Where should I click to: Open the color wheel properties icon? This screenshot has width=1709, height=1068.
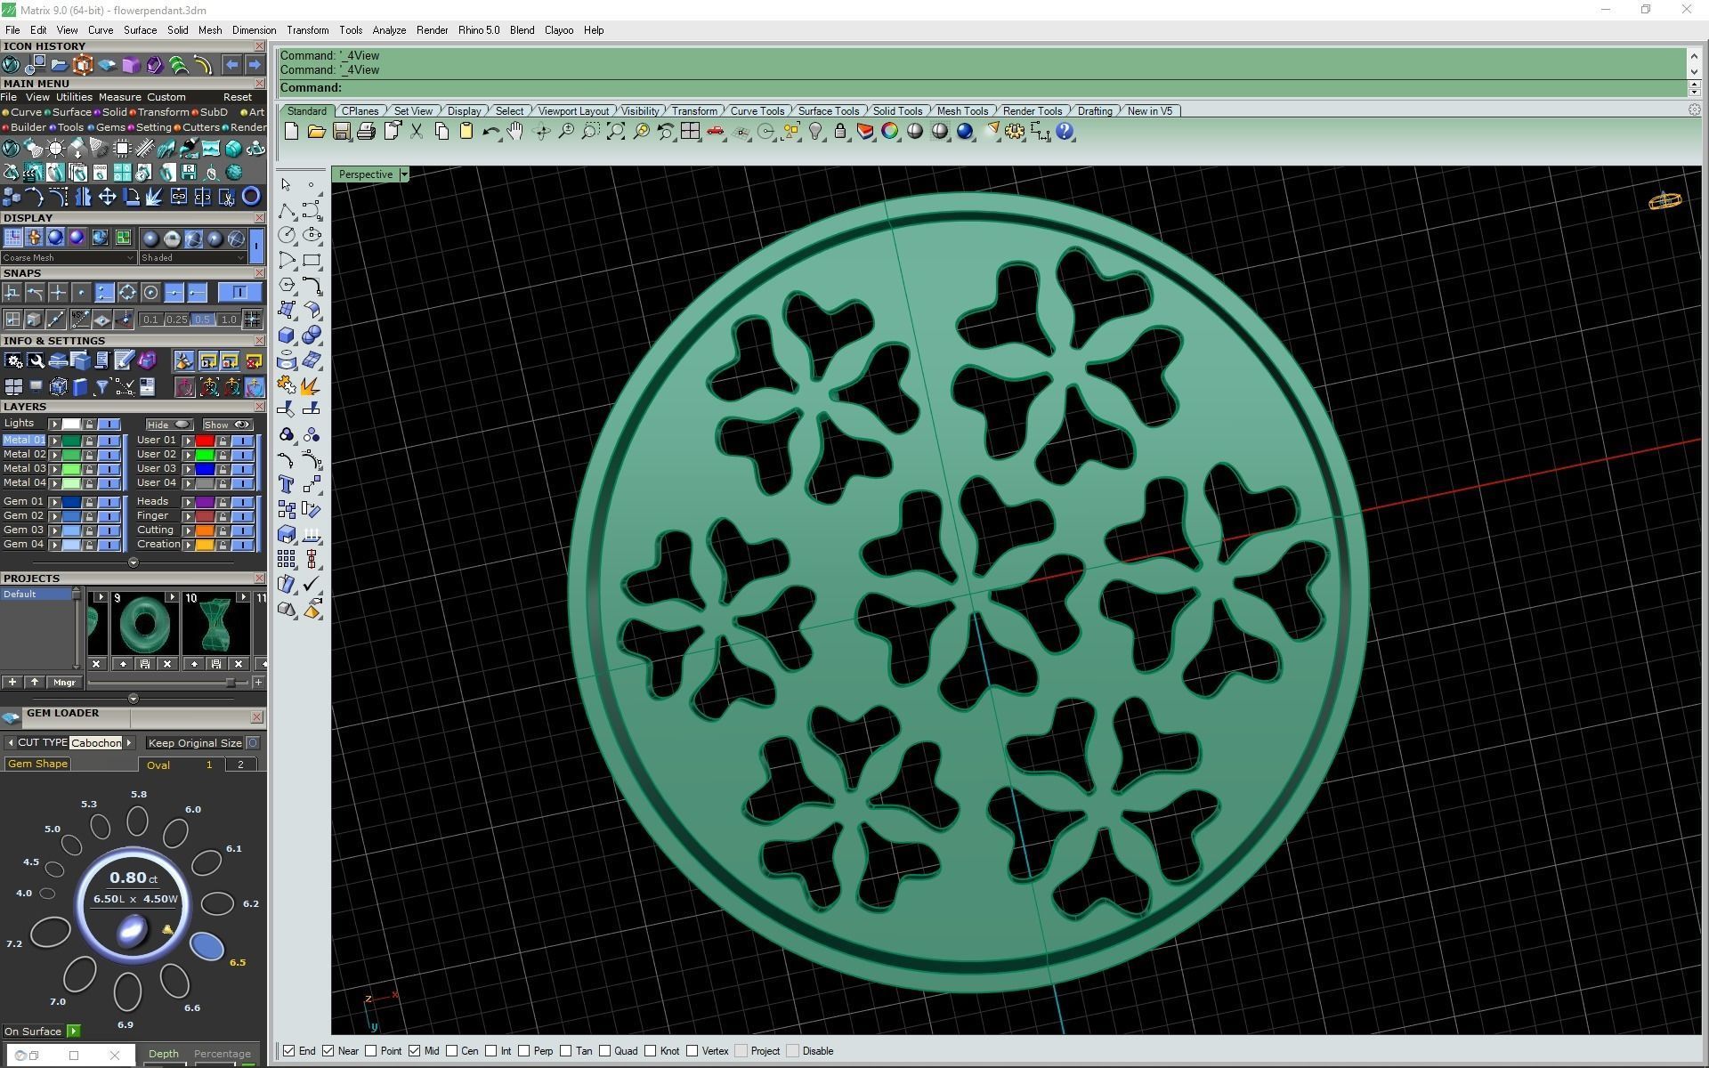click(889, 132)
